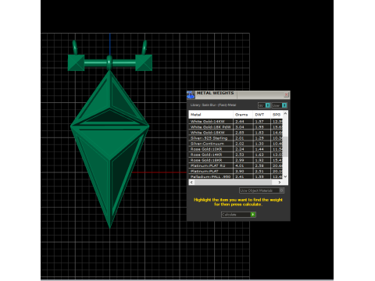Click the green arrow on Calculate button

pos(253,215)
